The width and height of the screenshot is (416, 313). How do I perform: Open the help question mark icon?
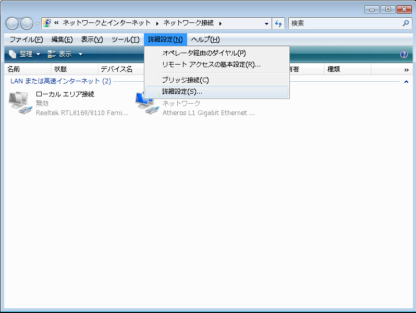tap(403, 54)
